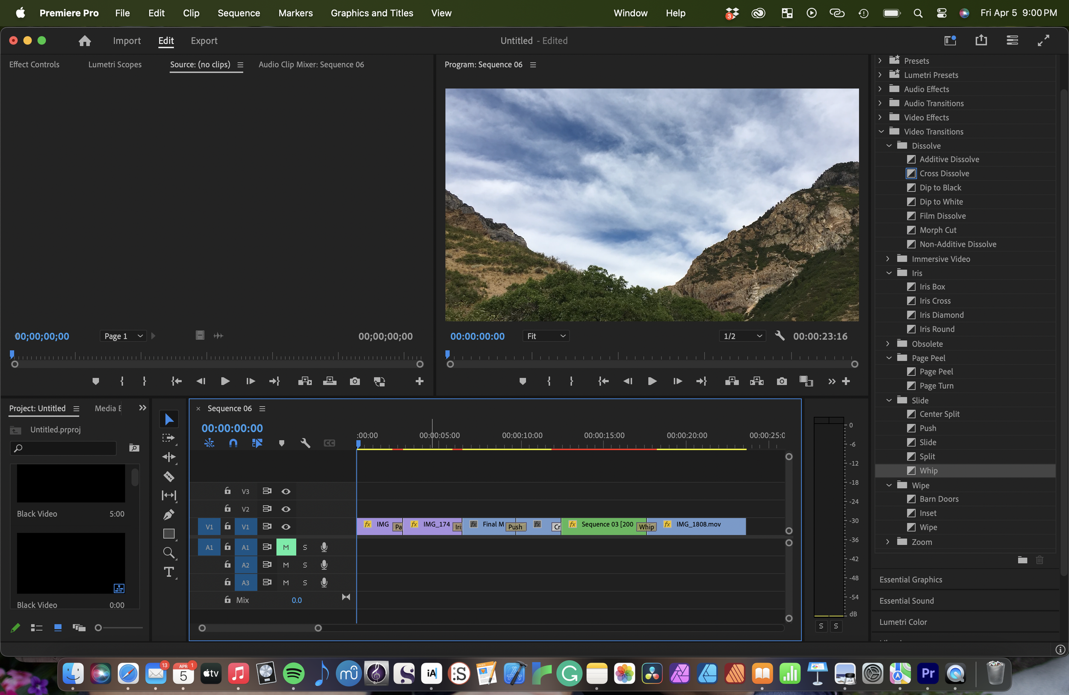The height and width of the screenshot is (695, 1069).
Task: Collapse the Dissolve transitions folder
Action: tap(889, 146)
